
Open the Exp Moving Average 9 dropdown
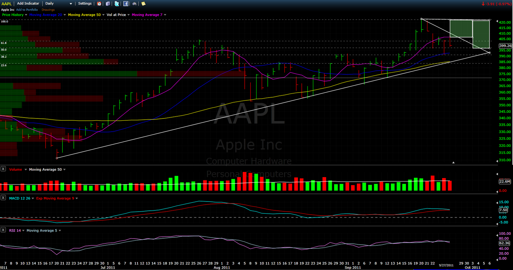[77, 198]
